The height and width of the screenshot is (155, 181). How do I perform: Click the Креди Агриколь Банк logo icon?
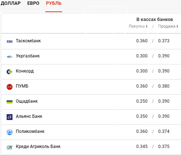pos(10,147)
